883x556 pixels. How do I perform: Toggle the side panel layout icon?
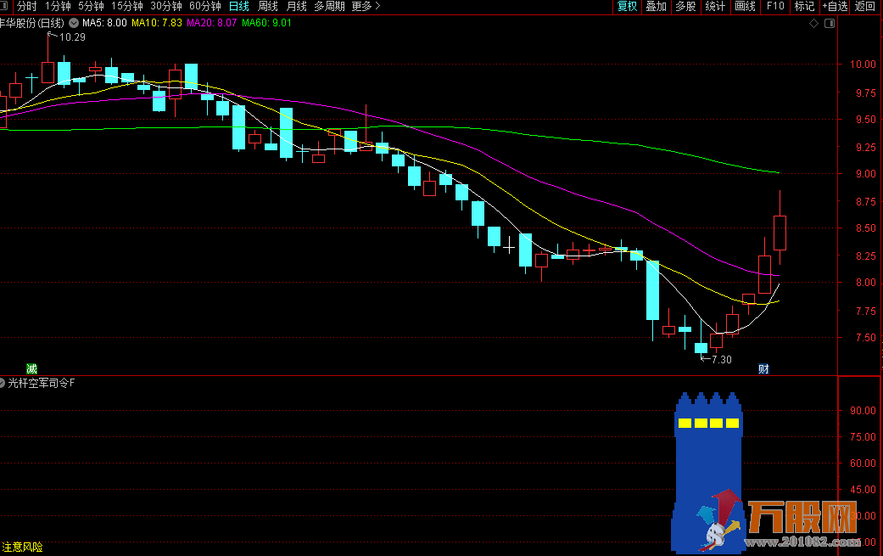(x=830, y=23)
